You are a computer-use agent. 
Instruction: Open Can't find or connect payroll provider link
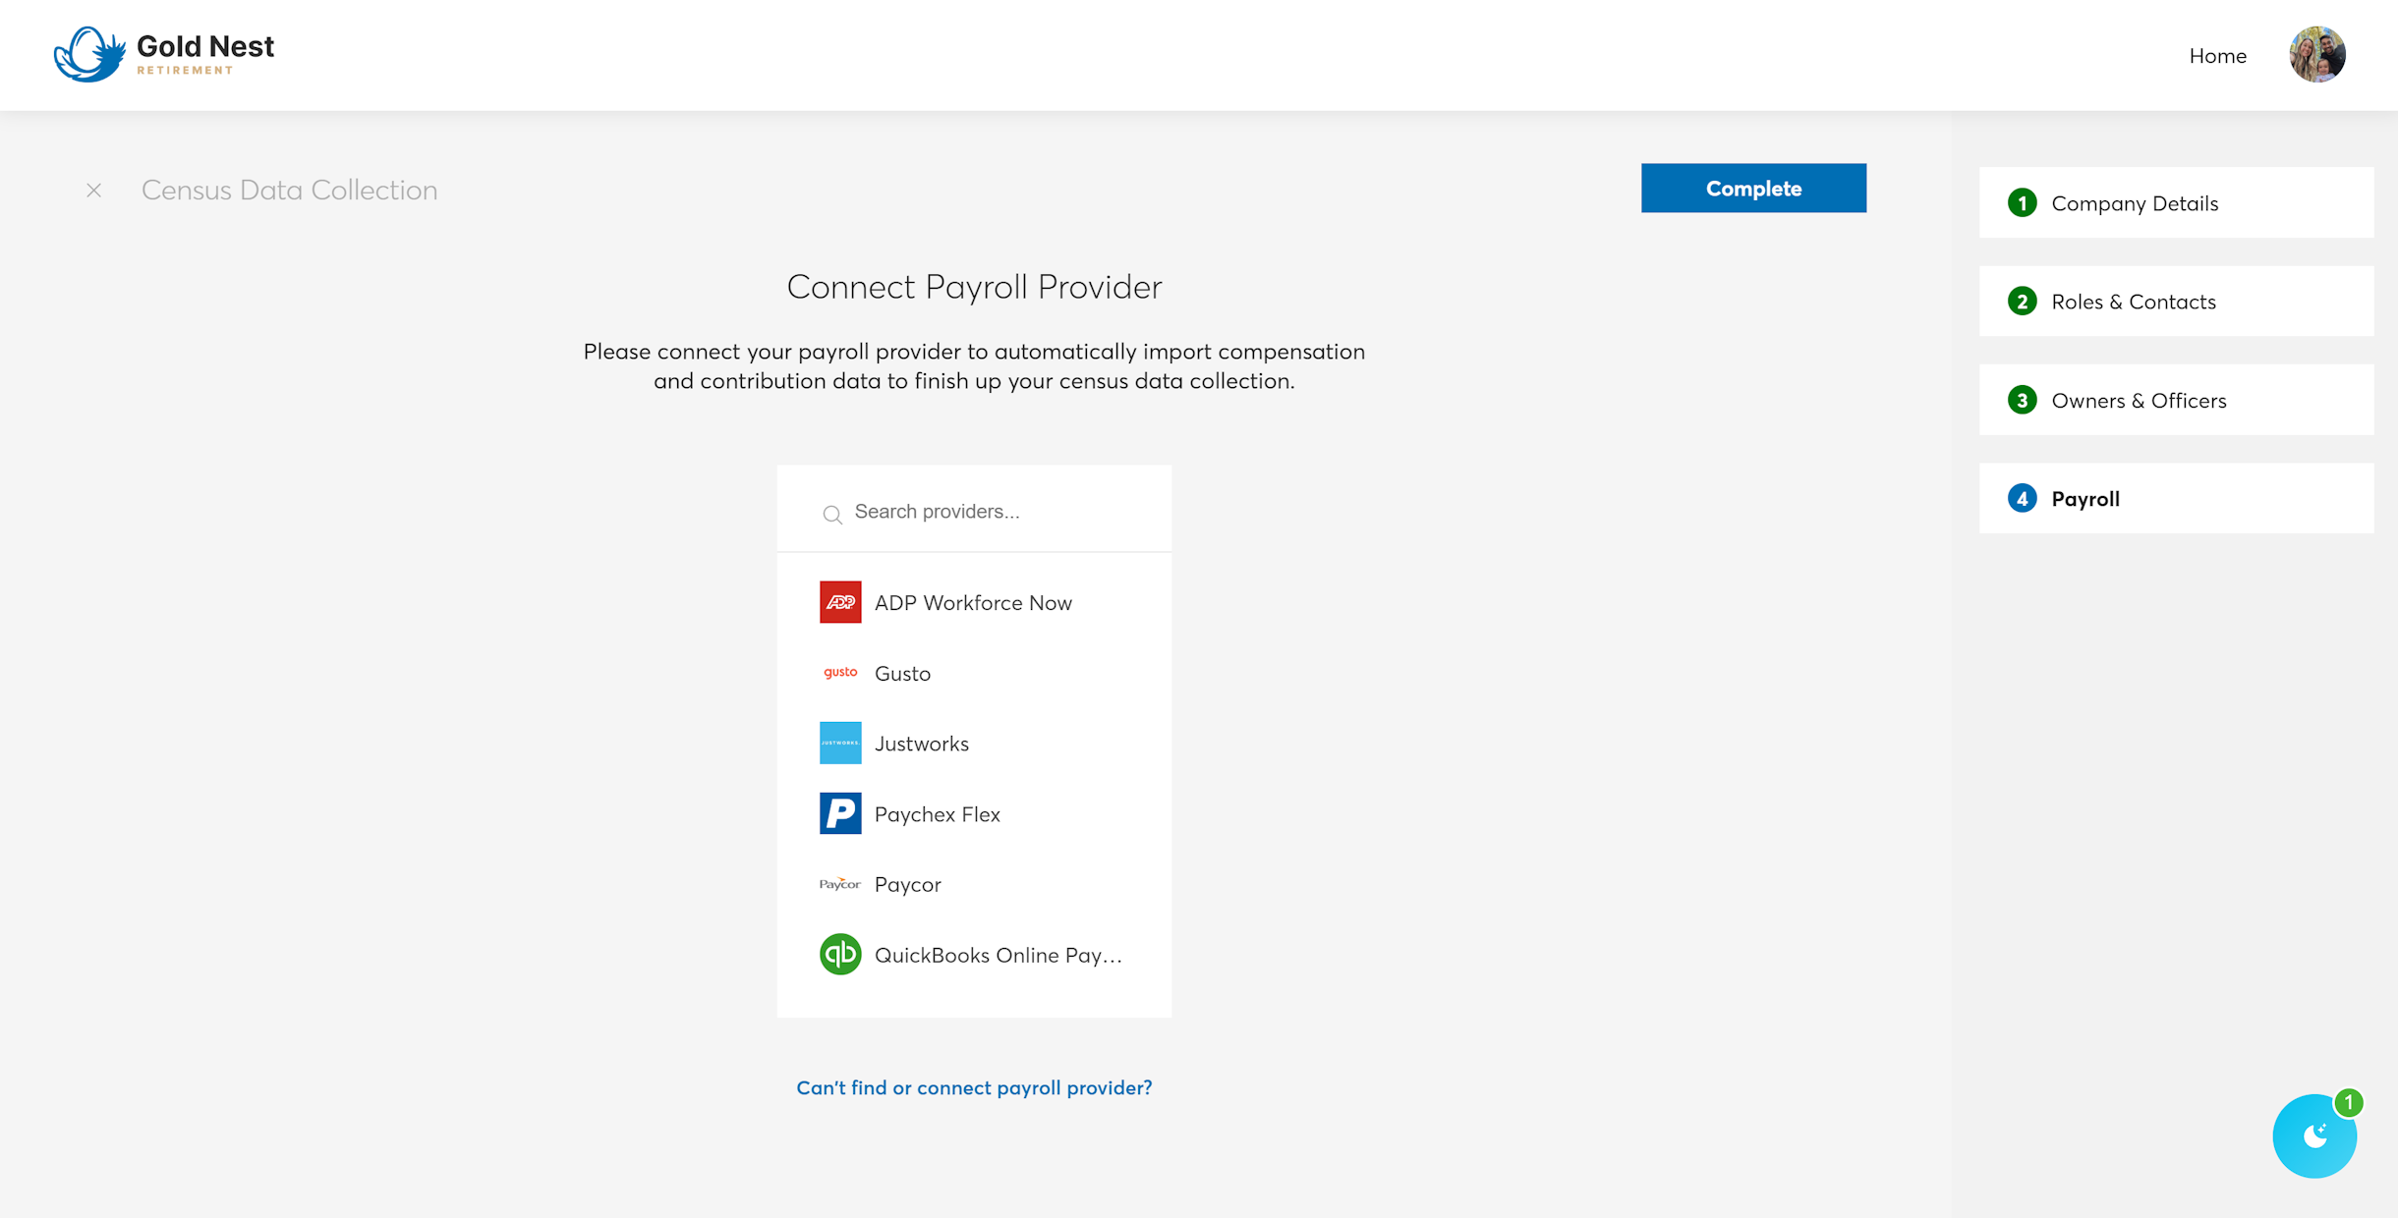coord(974,1087)
